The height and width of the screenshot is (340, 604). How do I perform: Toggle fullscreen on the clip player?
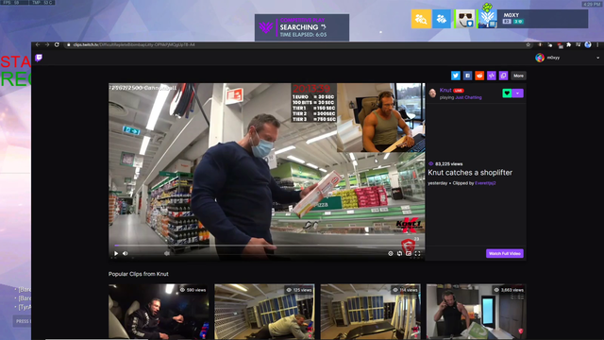pos(417,253)
